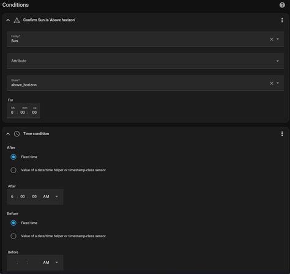Open the AM/PM selector for After time
The height and width of the screenshot is (274, 290).
tap(51, 196)
